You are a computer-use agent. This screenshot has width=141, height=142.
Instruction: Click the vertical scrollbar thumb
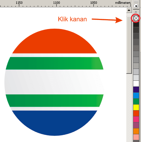coord(129,45)
